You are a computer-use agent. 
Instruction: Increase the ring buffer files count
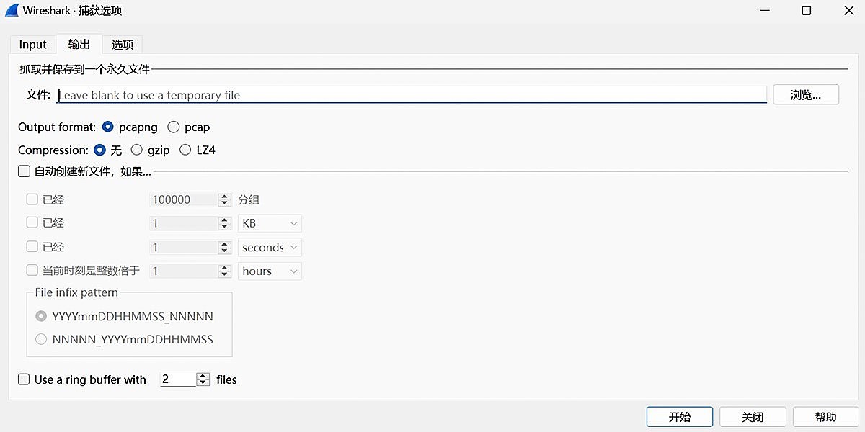[203, 376]
